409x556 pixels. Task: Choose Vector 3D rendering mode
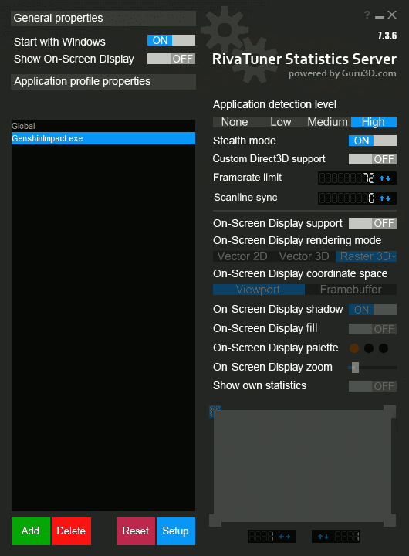point(304,256)
